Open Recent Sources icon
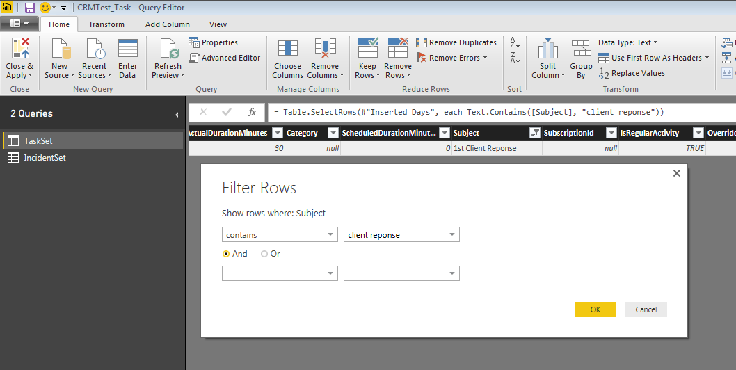 (95, 49)
